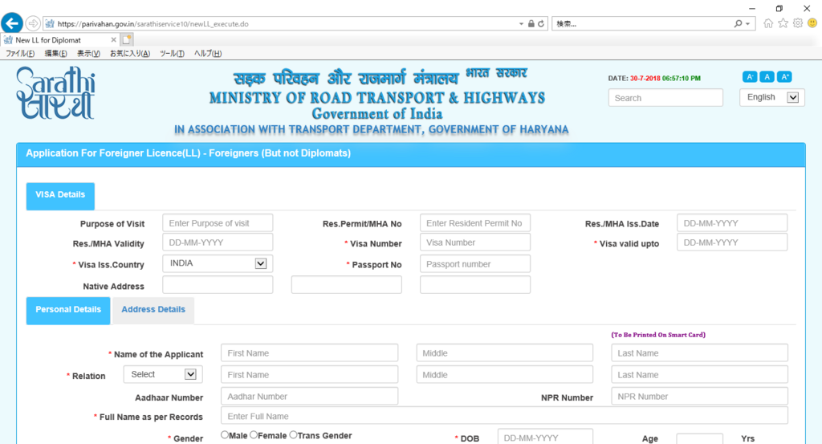Click the Visa valid upto date field
The image size is (822, 444).
[732, 242]
